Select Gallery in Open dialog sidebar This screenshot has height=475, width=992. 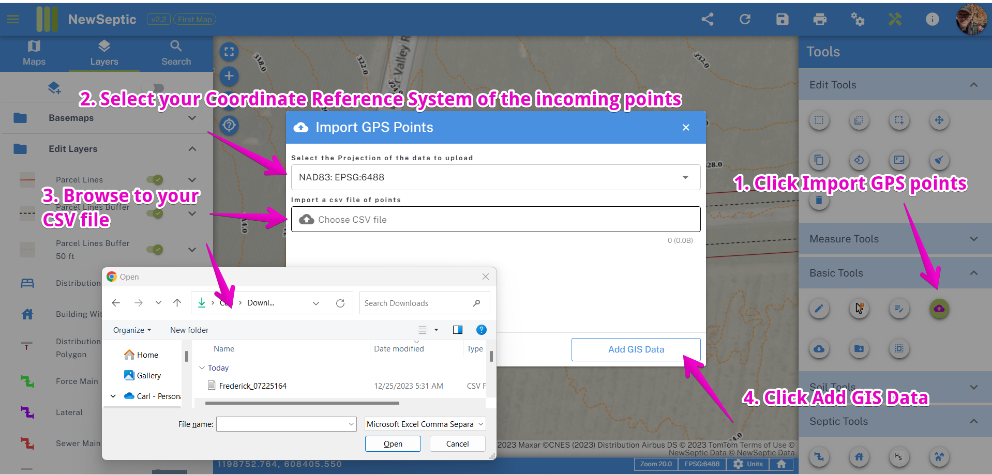143,376
